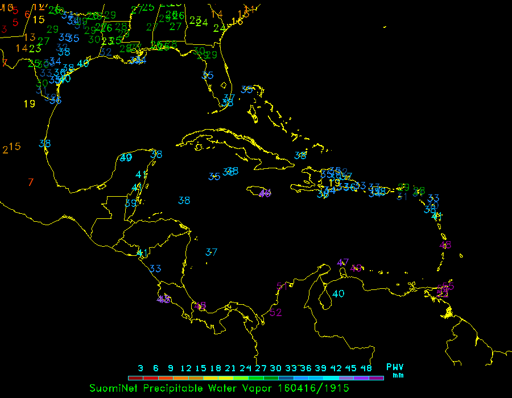Click the purple 52 reading near Colombia
Viewport: 512px width, 398px height.
276,312
